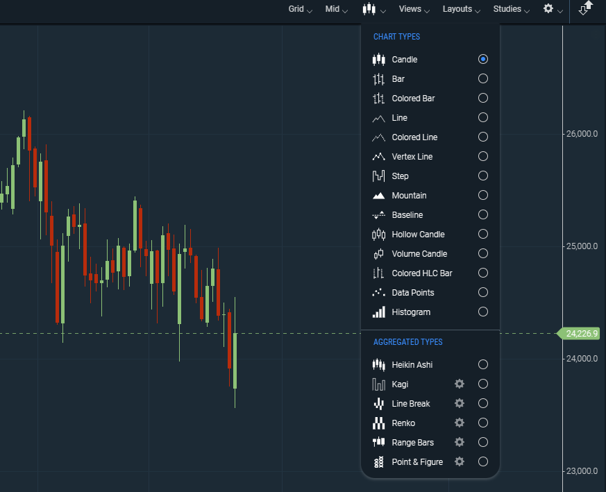The height and width of the screenshot is (492, 606).
Task: Open the Mid dropdown menu
Action: 336,9
